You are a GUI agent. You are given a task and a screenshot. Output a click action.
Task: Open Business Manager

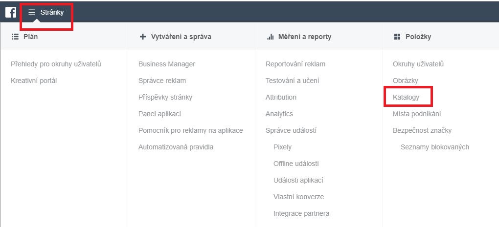click(167, 64)
